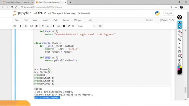
Task: Copy selected cells icon
Action: pyautogui.click(x=32, y=26)
